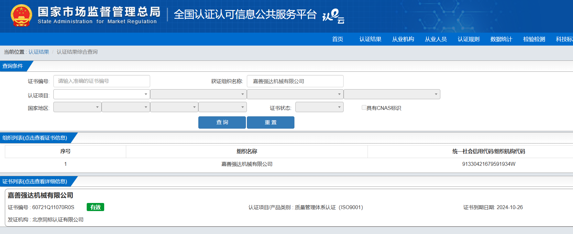Focus the 证书编号 input field

pos(102,81)
